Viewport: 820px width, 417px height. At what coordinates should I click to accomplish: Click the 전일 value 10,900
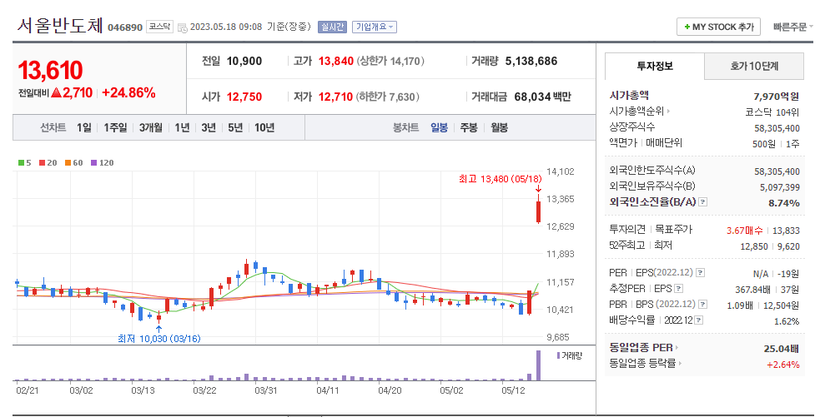tap(244, 61)
